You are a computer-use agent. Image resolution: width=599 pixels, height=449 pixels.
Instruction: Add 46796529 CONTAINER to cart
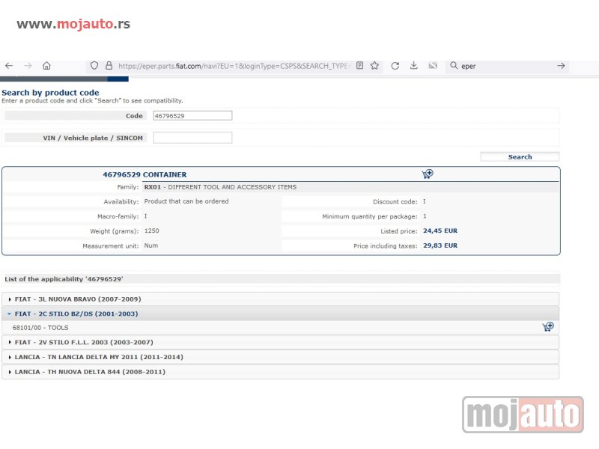(x=428, y=174)
